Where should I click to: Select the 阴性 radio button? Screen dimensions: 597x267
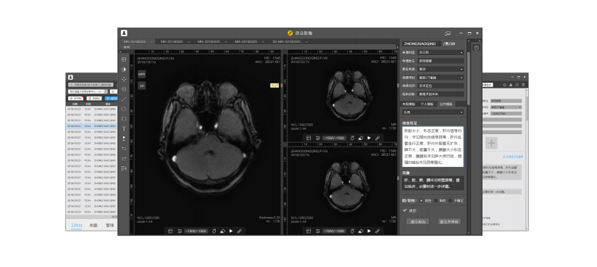click(422, 200)
